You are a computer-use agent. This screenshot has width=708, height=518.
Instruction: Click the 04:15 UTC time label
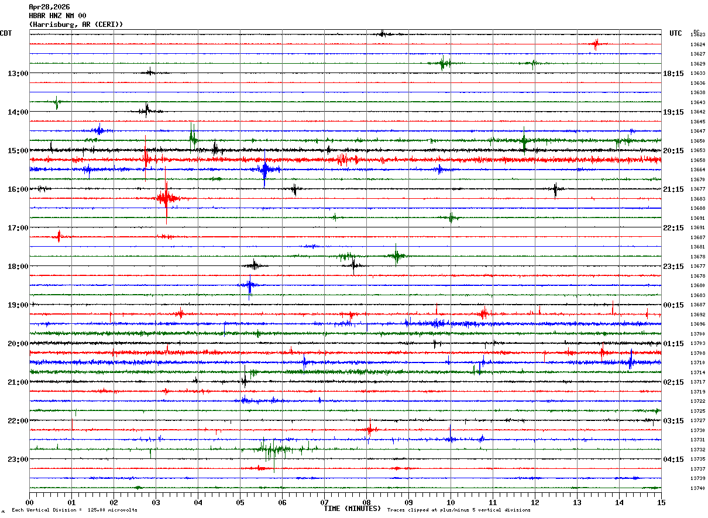pyautogui.click(x=673, y=459)
